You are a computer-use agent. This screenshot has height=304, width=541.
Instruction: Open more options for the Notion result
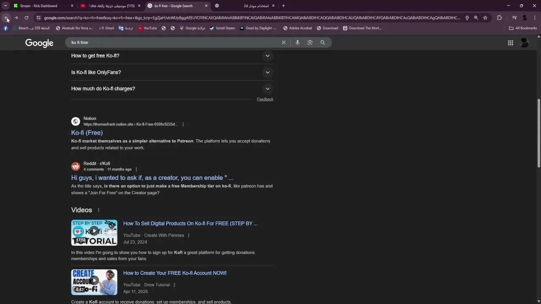(183, 125)
